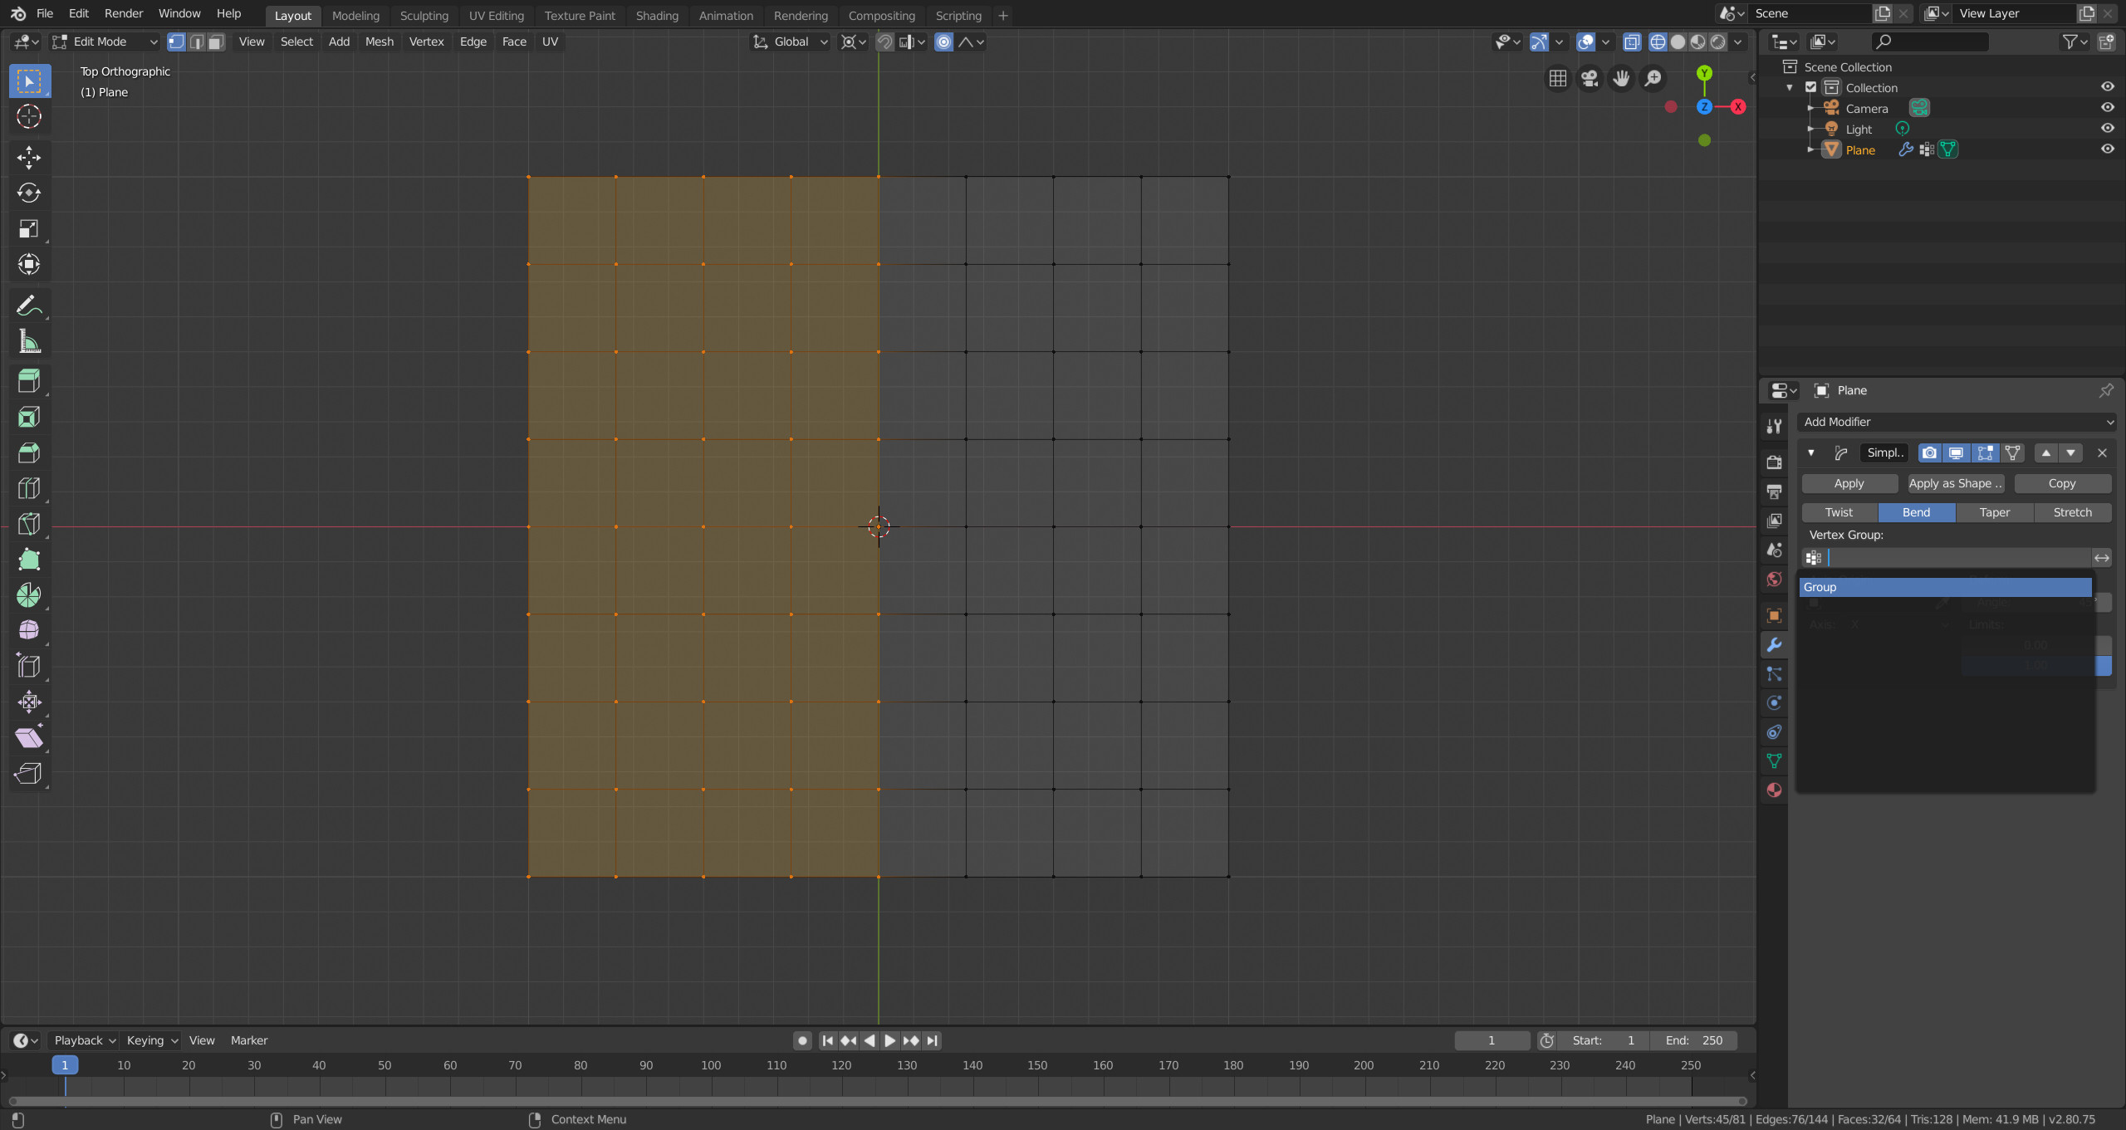This screenshot has width=2126, height=1130.
Task: Toggle modifier display in edit mode
Action: coord(1985,453)
